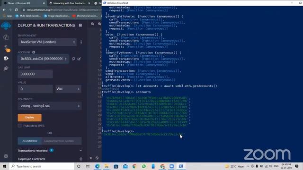
Task: Open Image classification bookmark
Action: coord(57,16)
